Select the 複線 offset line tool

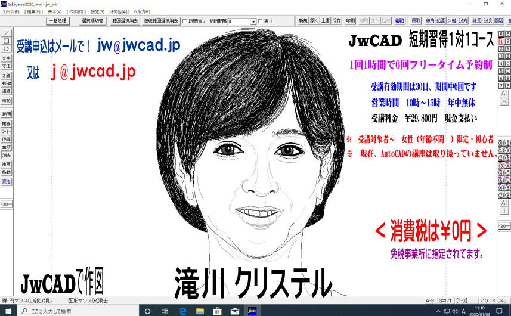7,124
